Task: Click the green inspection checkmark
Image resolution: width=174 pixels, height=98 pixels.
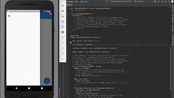Action: (170, 7)
